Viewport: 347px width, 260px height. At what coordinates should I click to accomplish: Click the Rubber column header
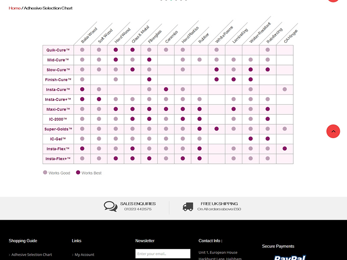pyautogui.click(x=203, y=38)
